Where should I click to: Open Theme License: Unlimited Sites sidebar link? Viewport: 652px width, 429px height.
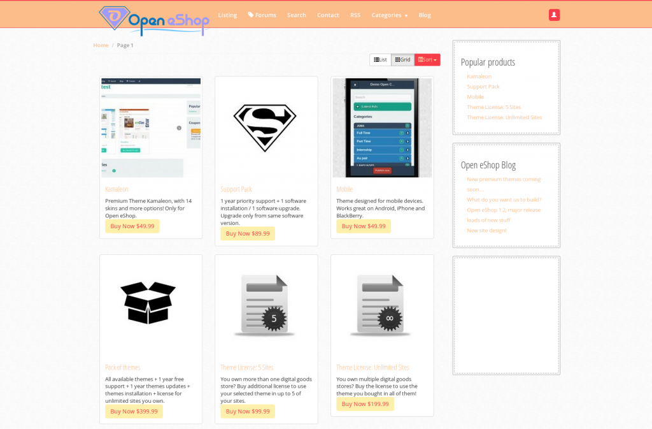pyautogui.click(x=504, y=118)
